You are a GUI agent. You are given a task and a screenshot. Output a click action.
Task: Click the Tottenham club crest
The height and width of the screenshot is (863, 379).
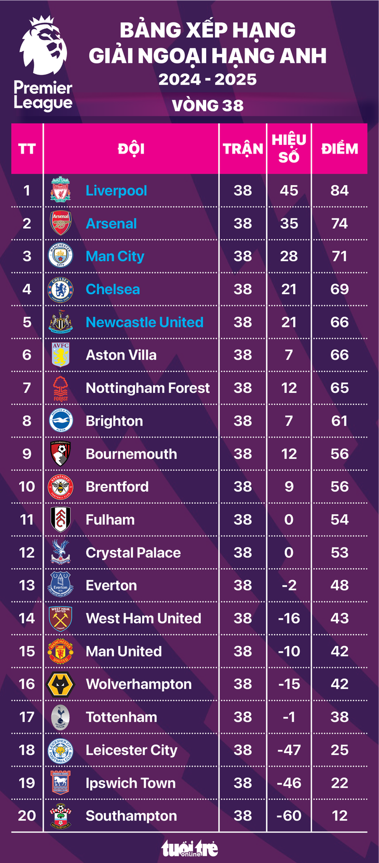pos(60,717)
